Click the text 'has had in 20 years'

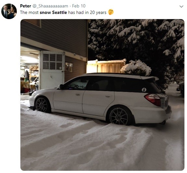click(87, 12)
